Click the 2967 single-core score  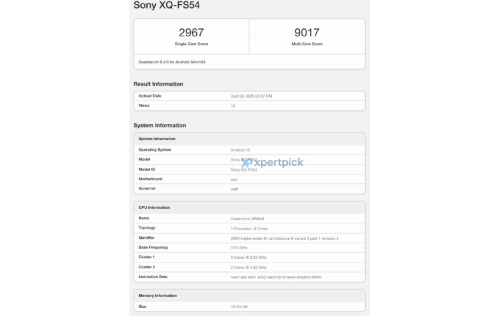click(191, 33)
